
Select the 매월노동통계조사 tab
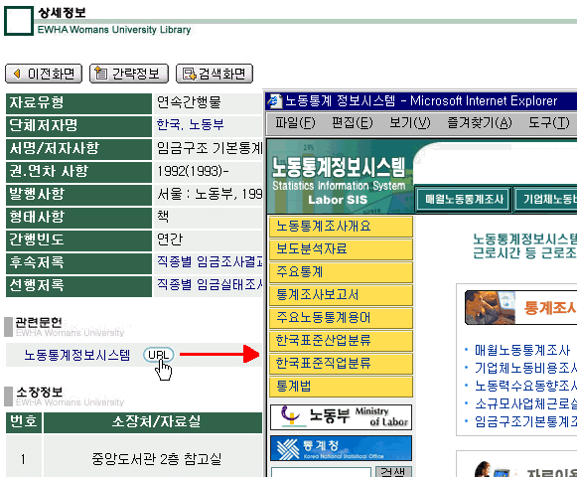464,200
